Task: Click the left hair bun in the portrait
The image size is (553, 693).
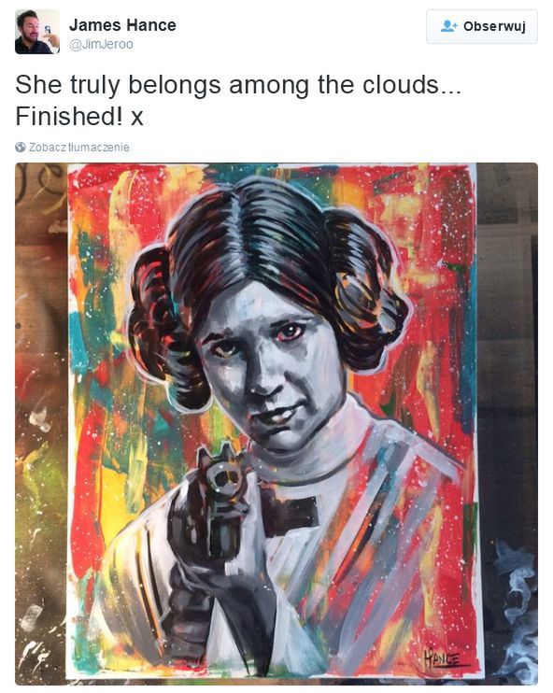Action: point(165,325)
